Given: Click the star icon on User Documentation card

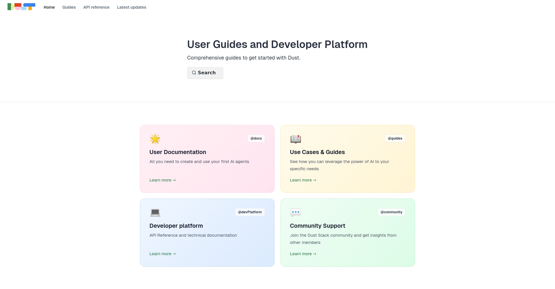Looking at the screenshot, I should [x=155, y=139].
